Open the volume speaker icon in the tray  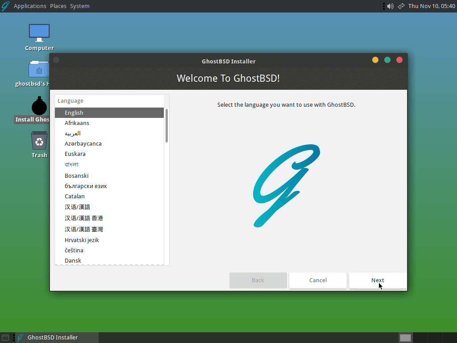pyautogui.click(x=390, y=6)
